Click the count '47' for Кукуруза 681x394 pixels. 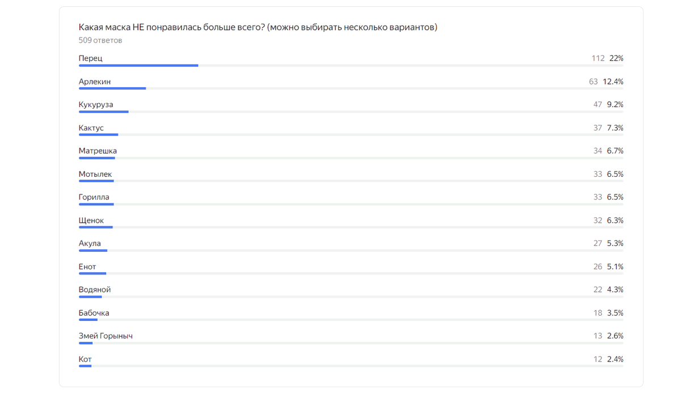point(598,105)
